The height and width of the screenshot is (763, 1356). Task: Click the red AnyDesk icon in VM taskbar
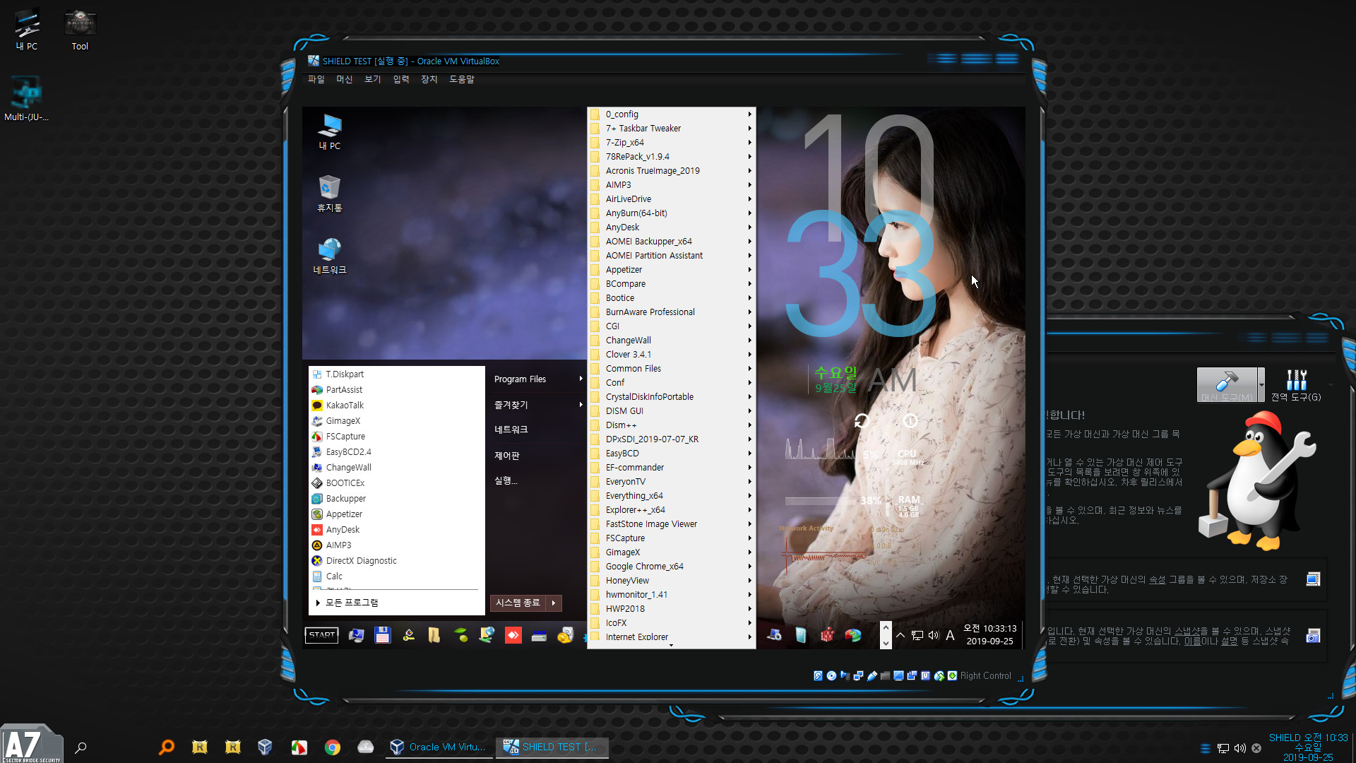pyautogui.click(x=513, y=635)
